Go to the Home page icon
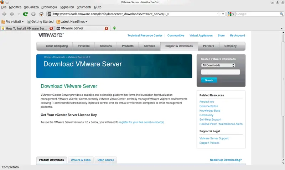The width and height of the screenshot is (285, 170). pos(41,14)
